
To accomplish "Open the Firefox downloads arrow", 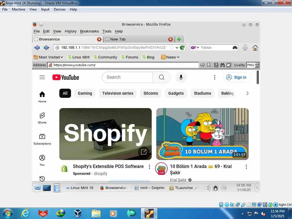I will point(245,48).
